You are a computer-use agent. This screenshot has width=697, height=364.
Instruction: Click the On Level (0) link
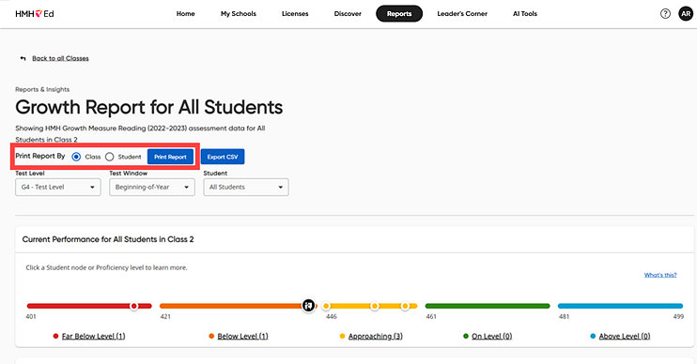tap(491, 336)
